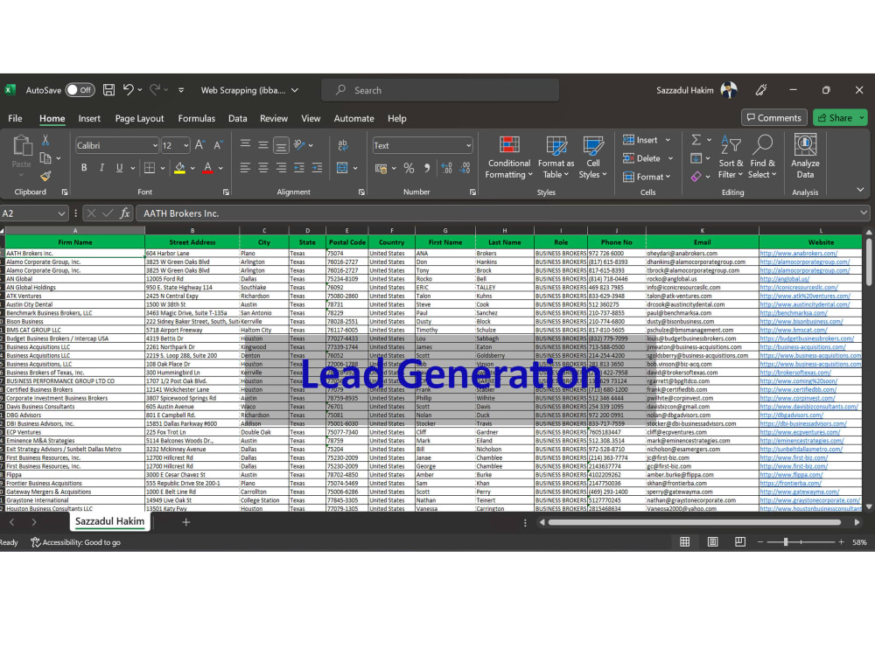
Task: Click the add new sheet plus icon
Action: [x=185, y=522]
